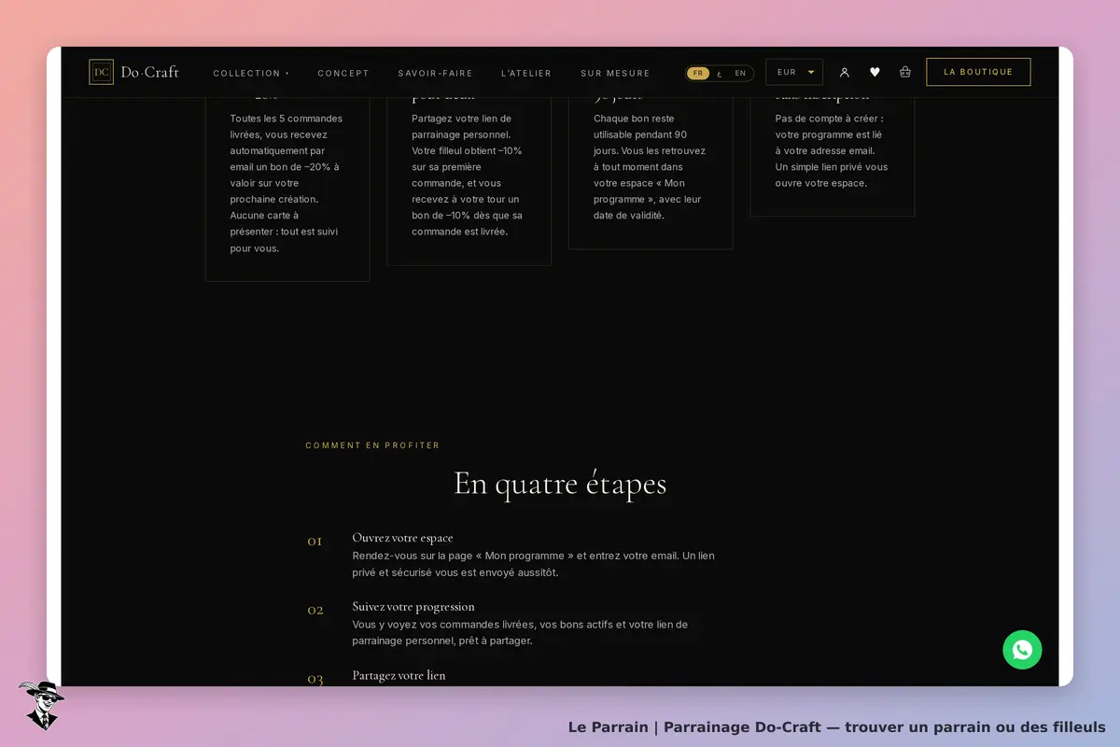1120x747 pixels.
Task: Open the Savoir-faire menu item
Action: pyautogui.click(x=435, y=73)
